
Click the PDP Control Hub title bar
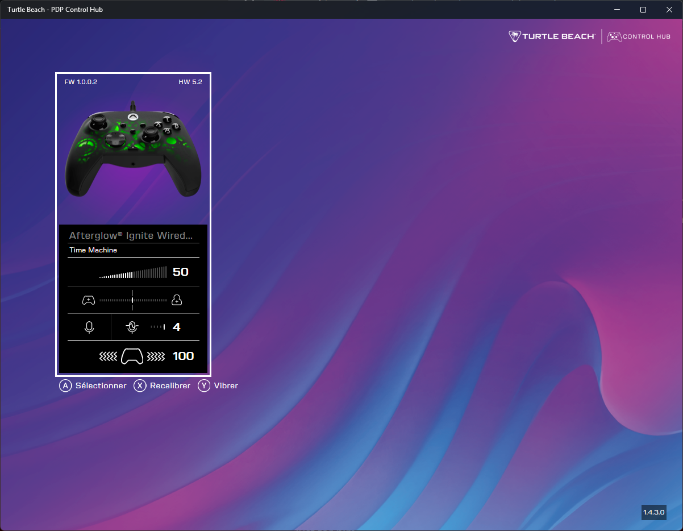pos(55,9)
